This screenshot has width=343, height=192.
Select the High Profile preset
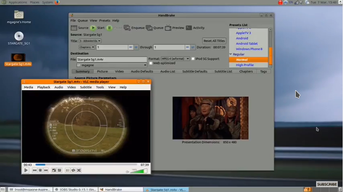point(245,65)
